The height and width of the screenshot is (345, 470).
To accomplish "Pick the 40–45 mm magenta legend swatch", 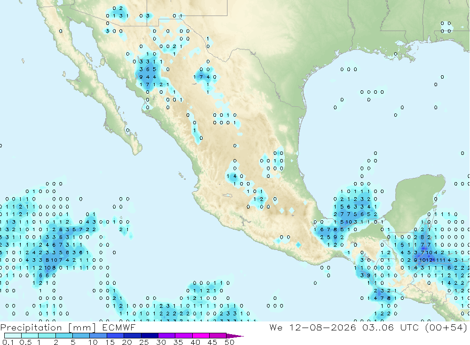I will pos(201,336).
